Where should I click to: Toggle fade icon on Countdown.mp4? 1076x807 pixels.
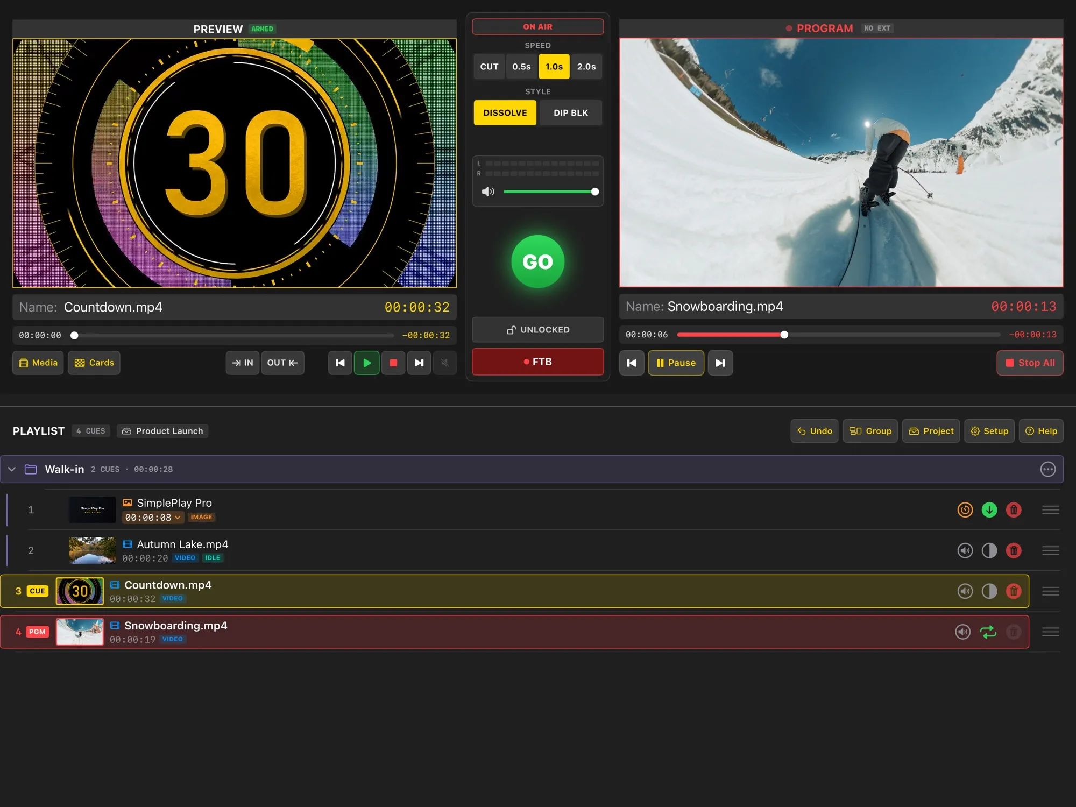coord(989,591)
